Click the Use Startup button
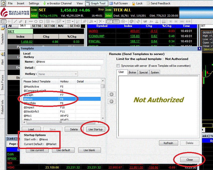The width and height of the screenshot is (213, 170). pos(95,129)
